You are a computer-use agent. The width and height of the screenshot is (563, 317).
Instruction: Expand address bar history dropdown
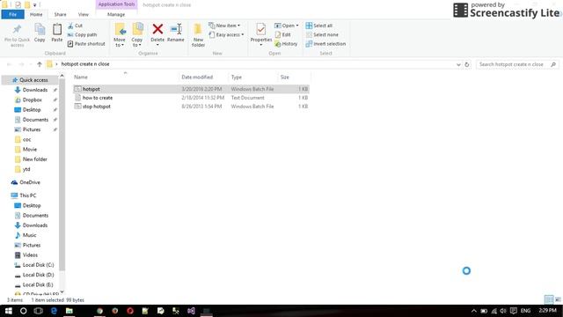(458, 64)
